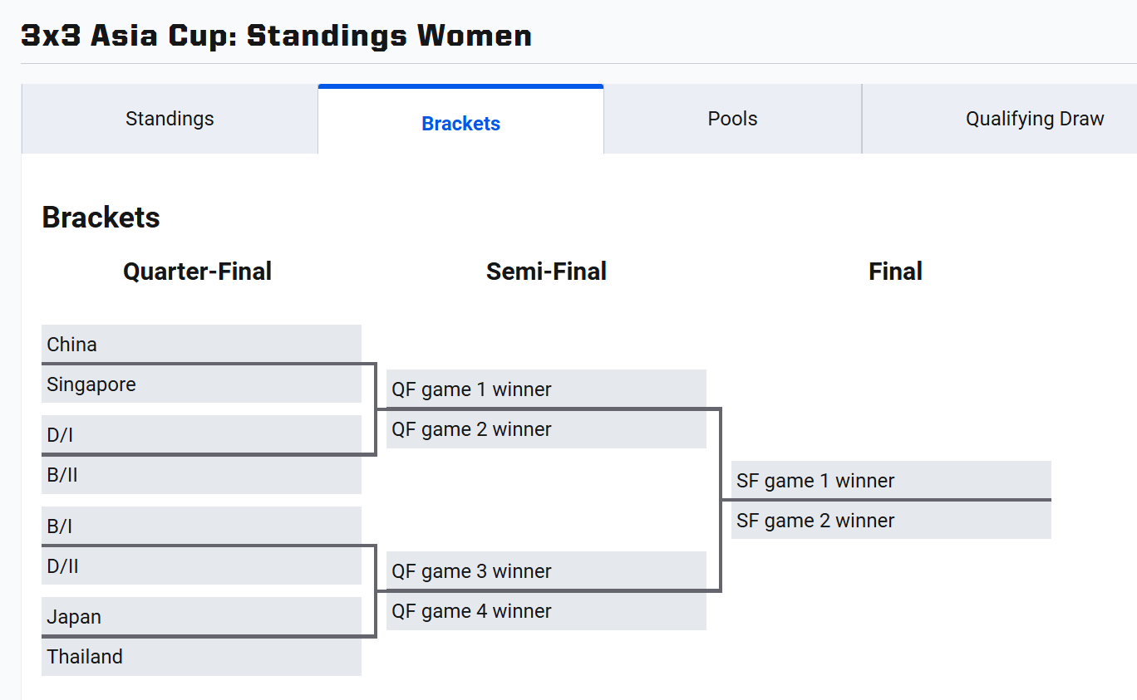The height and width of the screenshot is (700, 1137).
Task: Click the SF game 2 winner slot
Action: pos(891,521)
